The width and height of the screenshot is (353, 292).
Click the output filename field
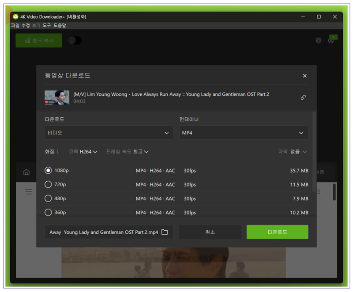pyautogui.click(x=109, y=232)
